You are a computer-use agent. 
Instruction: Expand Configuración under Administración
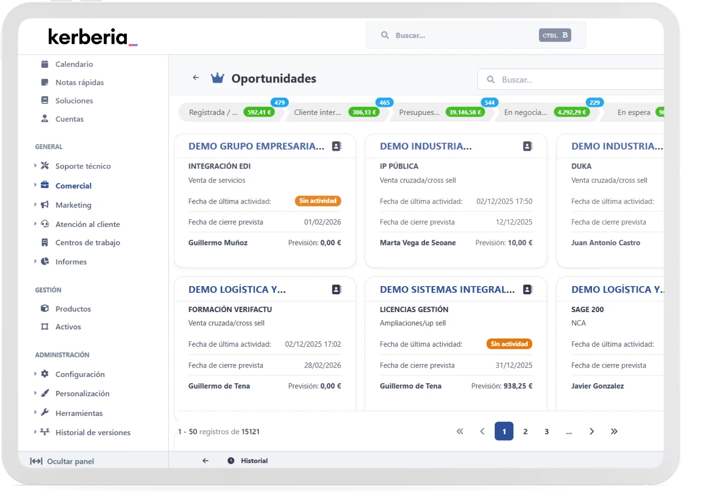(x=36, y=374)
